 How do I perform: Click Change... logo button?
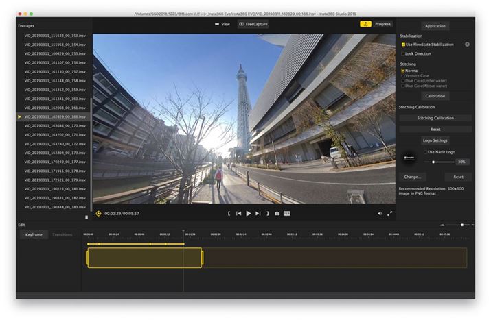coord(412,176)
